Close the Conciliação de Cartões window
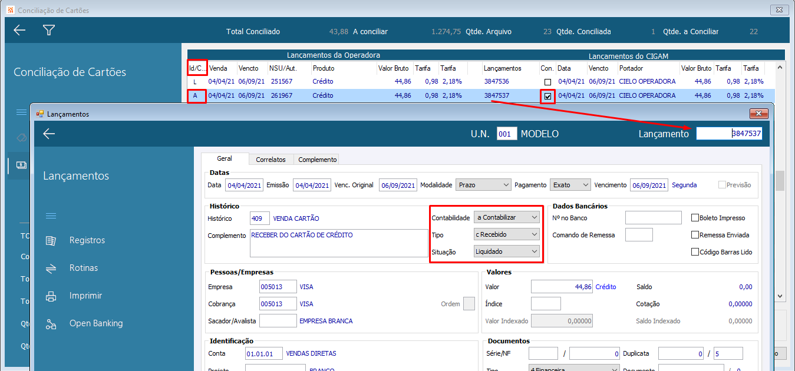This screenshot has width=795, height=371. tap(778, 10)
